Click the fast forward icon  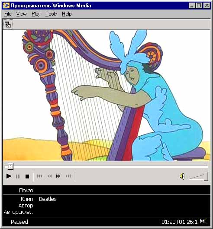click(x=58, y=176)
